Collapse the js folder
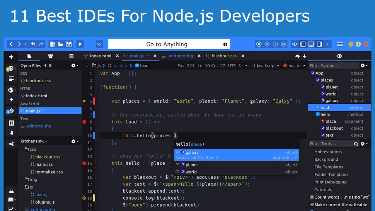 pos(22,187)
